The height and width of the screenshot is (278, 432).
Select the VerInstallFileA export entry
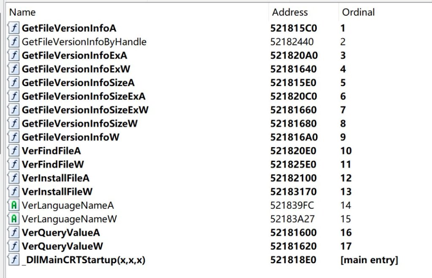point(55,178)
